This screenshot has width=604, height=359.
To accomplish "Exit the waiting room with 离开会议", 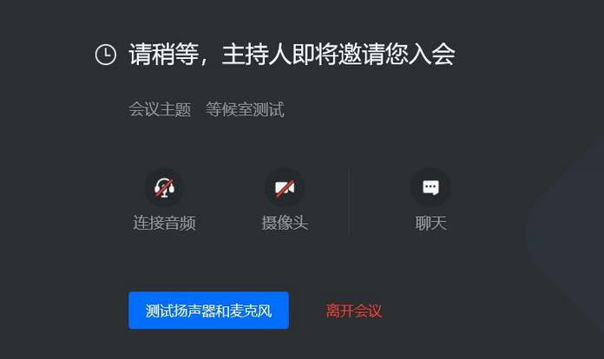I will [x=353, y=310].
